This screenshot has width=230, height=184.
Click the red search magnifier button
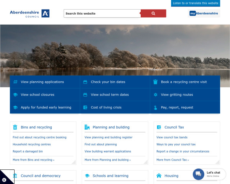coord(153,13)
